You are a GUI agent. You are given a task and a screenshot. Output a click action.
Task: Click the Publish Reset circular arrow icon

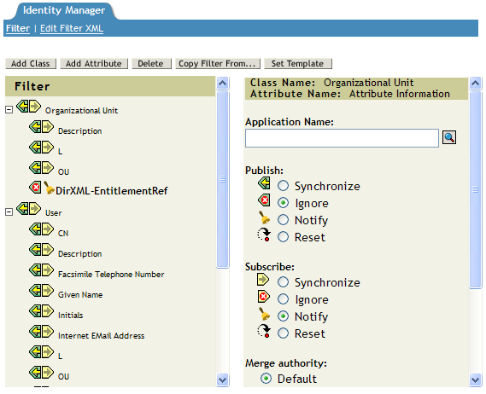click(264, 235)
